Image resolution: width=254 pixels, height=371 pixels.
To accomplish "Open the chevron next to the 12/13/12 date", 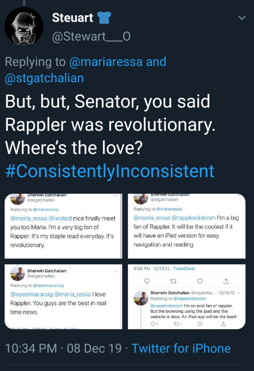I will [x=238, y=293].
